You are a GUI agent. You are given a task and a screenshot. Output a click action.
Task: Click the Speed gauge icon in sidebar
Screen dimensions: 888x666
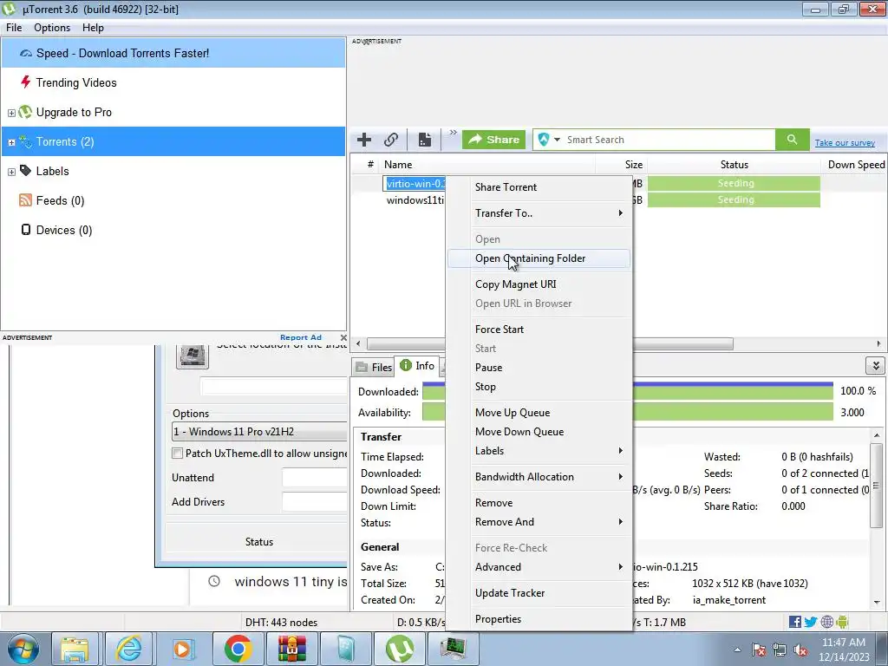tap(25, 53)
